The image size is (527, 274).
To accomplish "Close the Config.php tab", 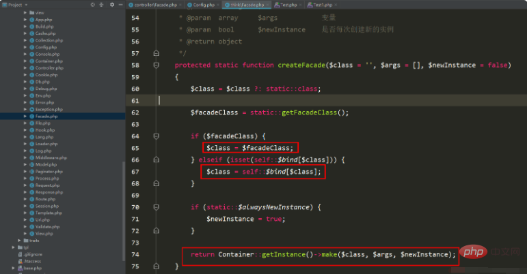I will pyautogui.click(x=218, y=5).
